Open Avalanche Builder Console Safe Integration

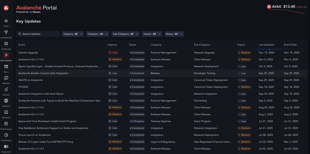43,73
